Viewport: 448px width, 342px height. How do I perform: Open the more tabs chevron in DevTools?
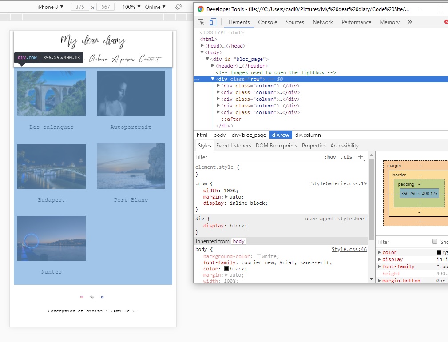pos(410,22)
